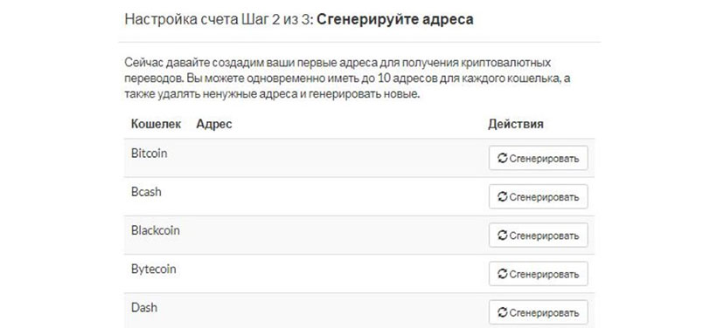Click the refresh icon in Bytecoin row
717x328 pixels.
[503, 274]
